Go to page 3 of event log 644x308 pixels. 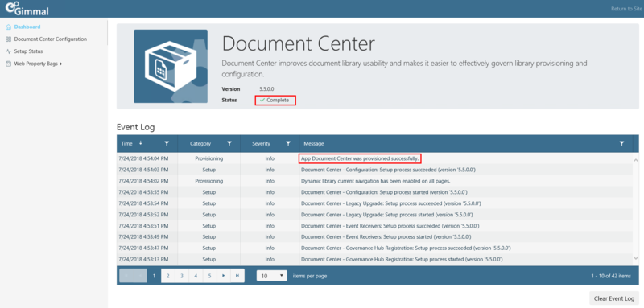click(182, 276)
